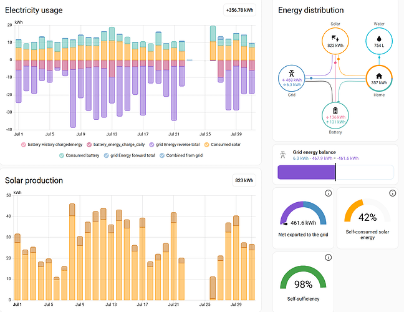404x312 pixels.
Task: Toggle grid Energy forward total legend
Action: click(x=129, y=155)
